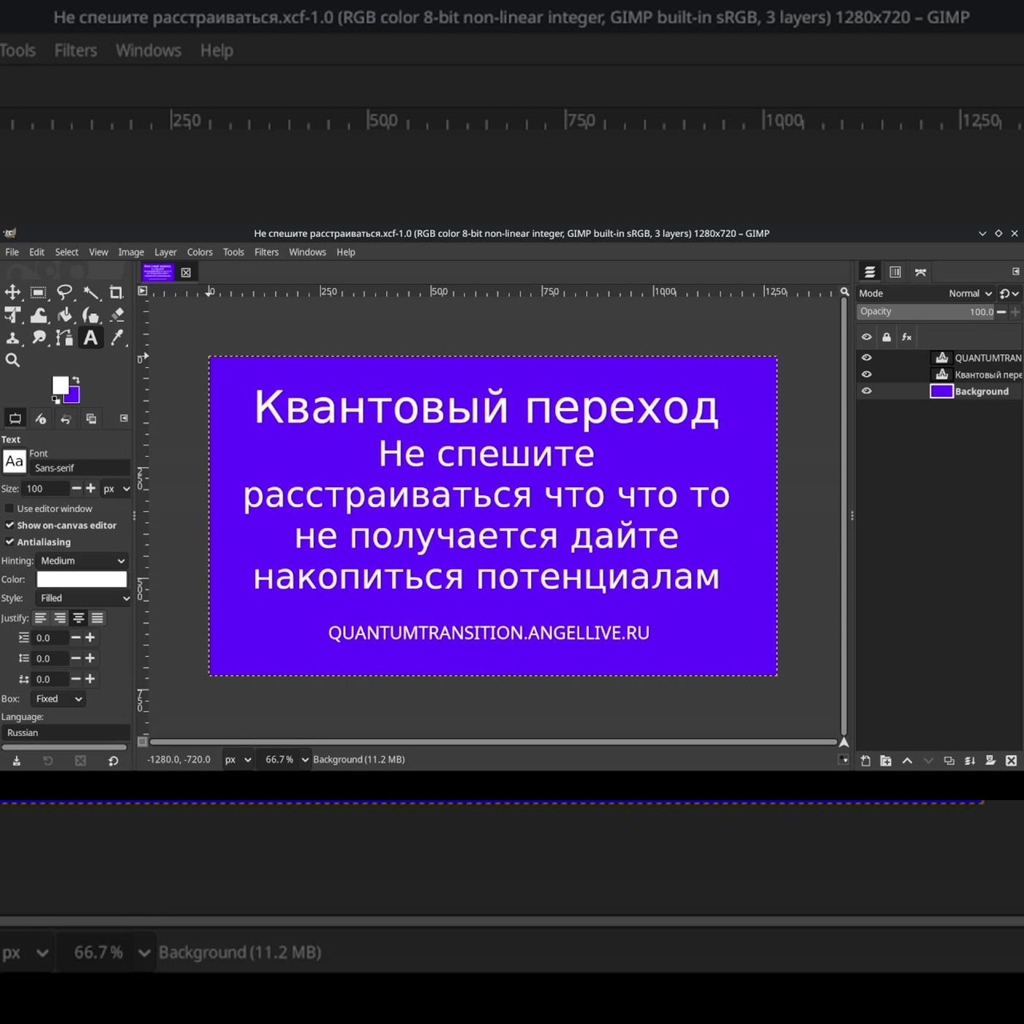Select the Move tool in toolbox
Viewport: 1024px width, 1024px height.
(x=12, y=293)
